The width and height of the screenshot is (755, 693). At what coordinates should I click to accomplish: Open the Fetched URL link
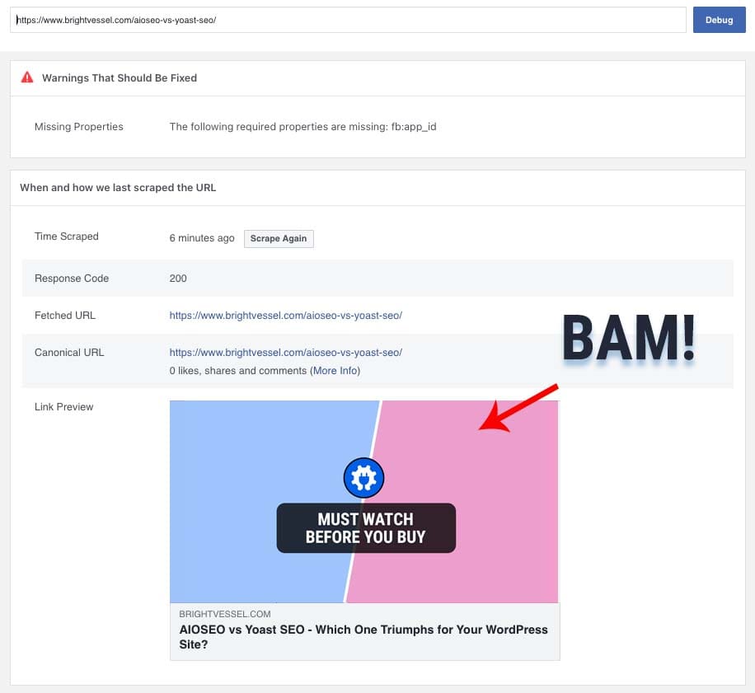tap(285, 316)
